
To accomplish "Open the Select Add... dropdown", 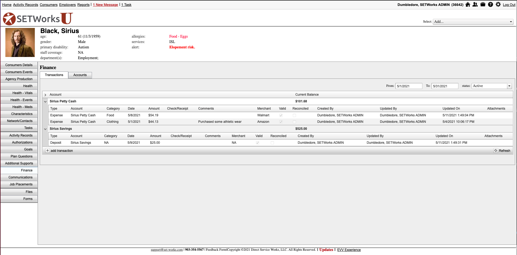I will point(473,22).
